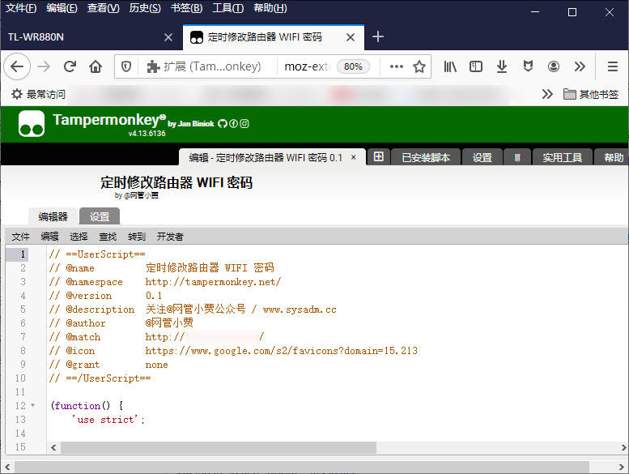629x474 pixels.
Task: Click the http://tampermonkey.net/ namespace text
Action: 213,282
